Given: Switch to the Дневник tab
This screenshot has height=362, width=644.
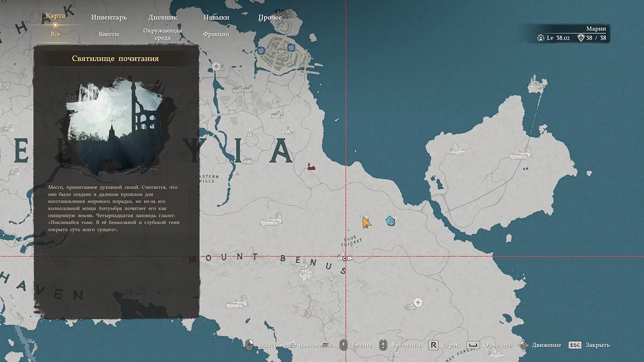Looking at the screenshot, I should tap(163, 17).
